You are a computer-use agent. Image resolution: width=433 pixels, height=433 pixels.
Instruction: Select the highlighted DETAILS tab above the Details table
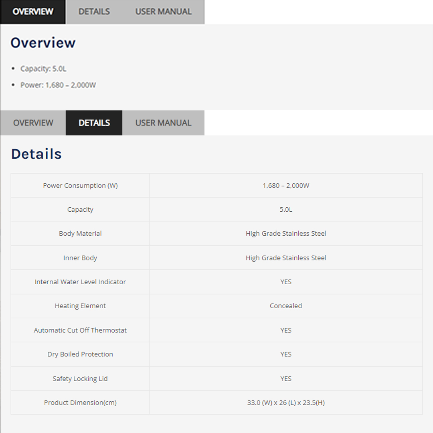94,123
